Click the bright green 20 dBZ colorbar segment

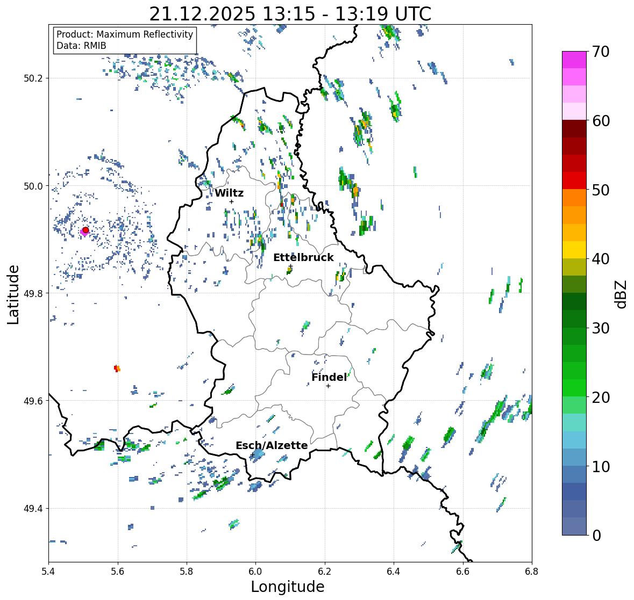click(x=574, y=388)
